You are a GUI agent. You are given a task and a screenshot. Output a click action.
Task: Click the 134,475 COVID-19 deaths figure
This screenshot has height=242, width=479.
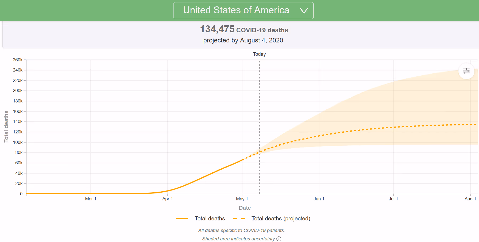pyautogui.click(x=244, y=29)
